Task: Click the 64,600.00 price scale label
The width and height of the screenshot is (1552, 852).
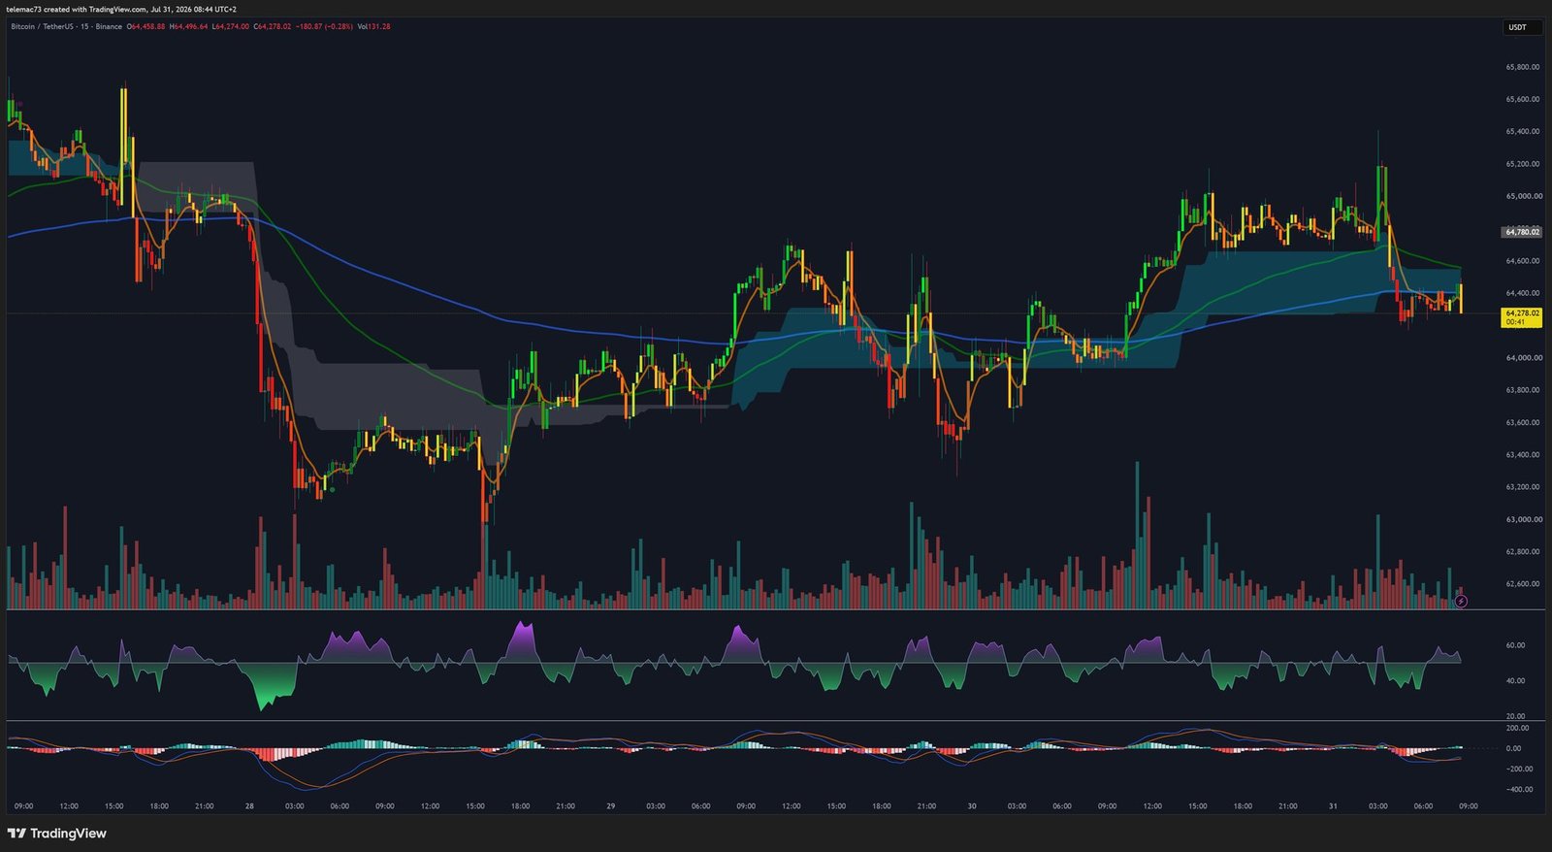Action: tap(1523, 261)
